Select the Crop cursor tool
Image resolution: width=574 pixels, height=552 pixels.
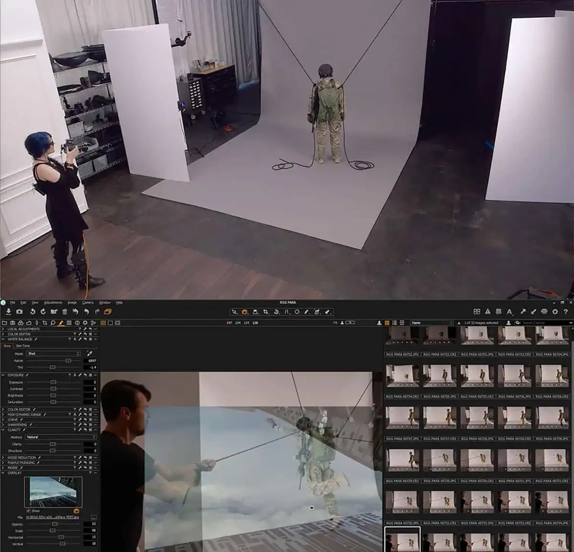pyautogui.click(x=266, y=312)
